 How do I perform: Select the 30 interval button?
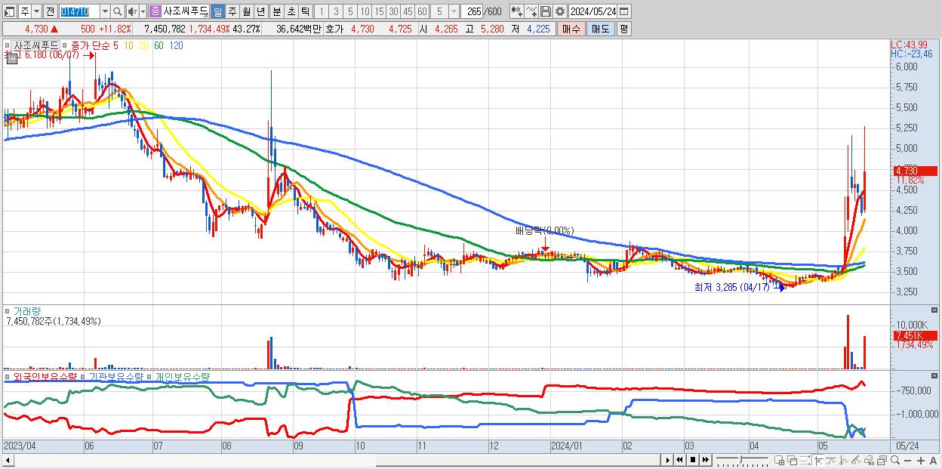(x=393, y=11)
